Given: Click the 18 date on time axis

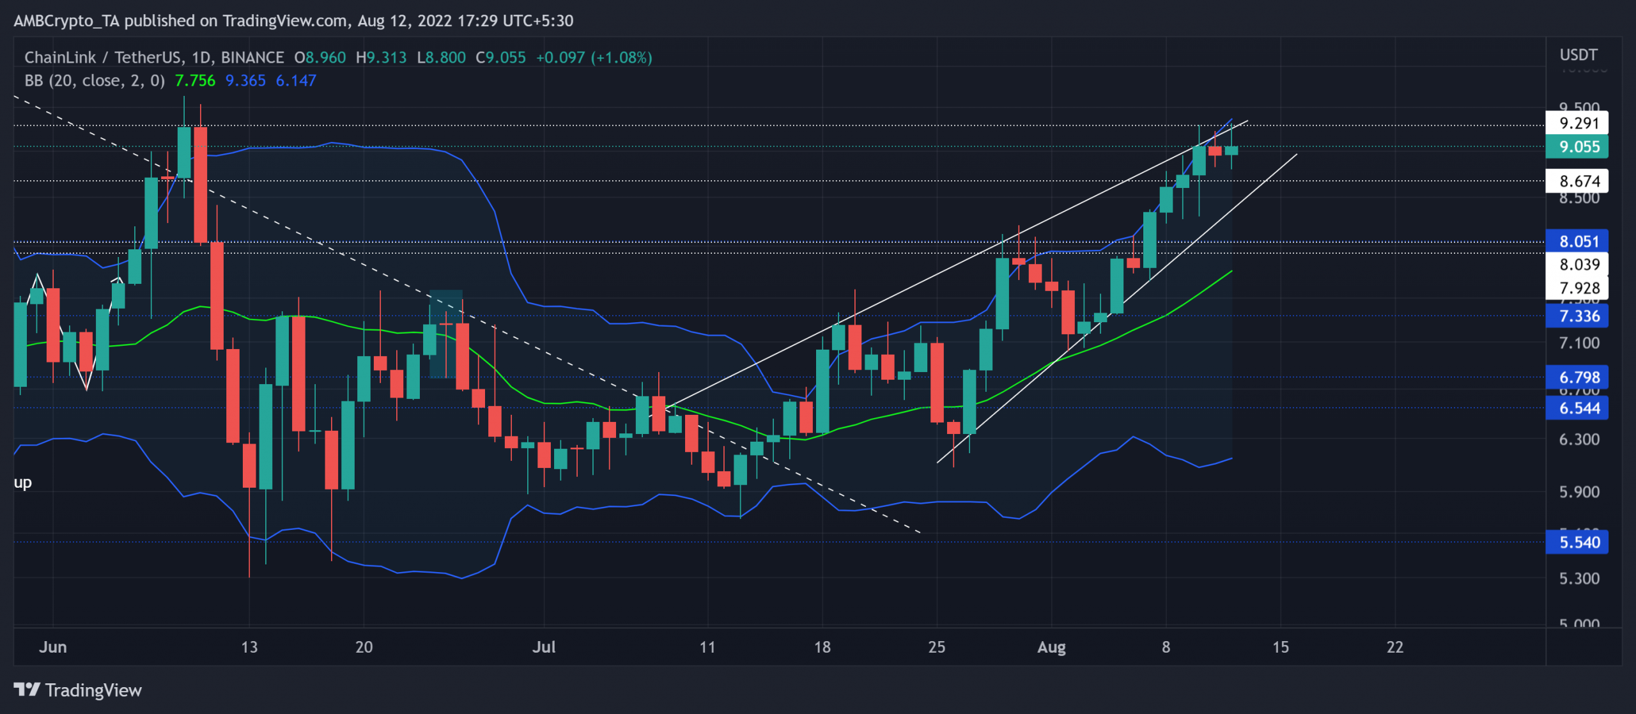Looking at the screenshot, I should (822, 647).
